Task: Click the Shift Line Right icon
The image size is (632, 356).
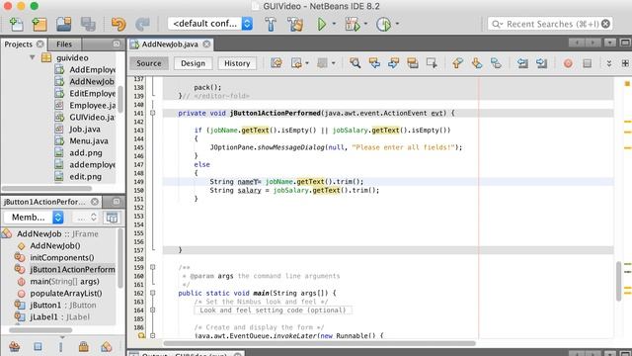Action: [x=542, y=63]
